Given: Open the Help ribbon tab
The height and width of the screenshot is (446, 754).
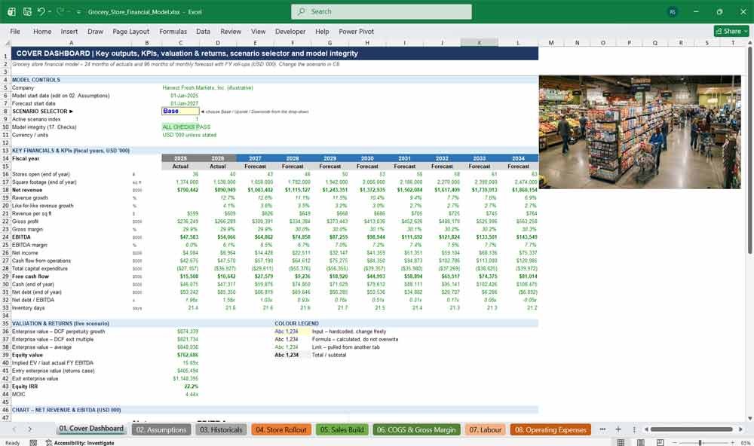Looking at the screenshot, I should (x=322, y=31).
